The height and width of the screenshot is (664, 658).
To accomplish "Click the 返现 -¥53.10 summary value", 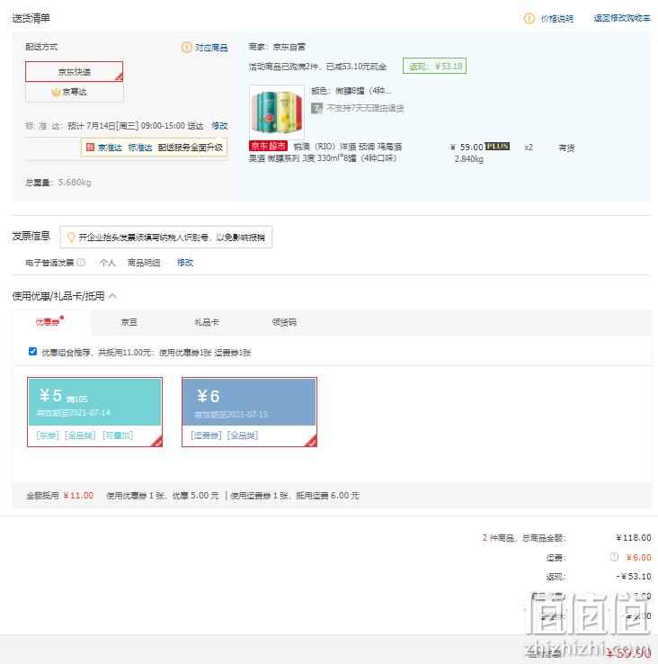I will point(634,577).
